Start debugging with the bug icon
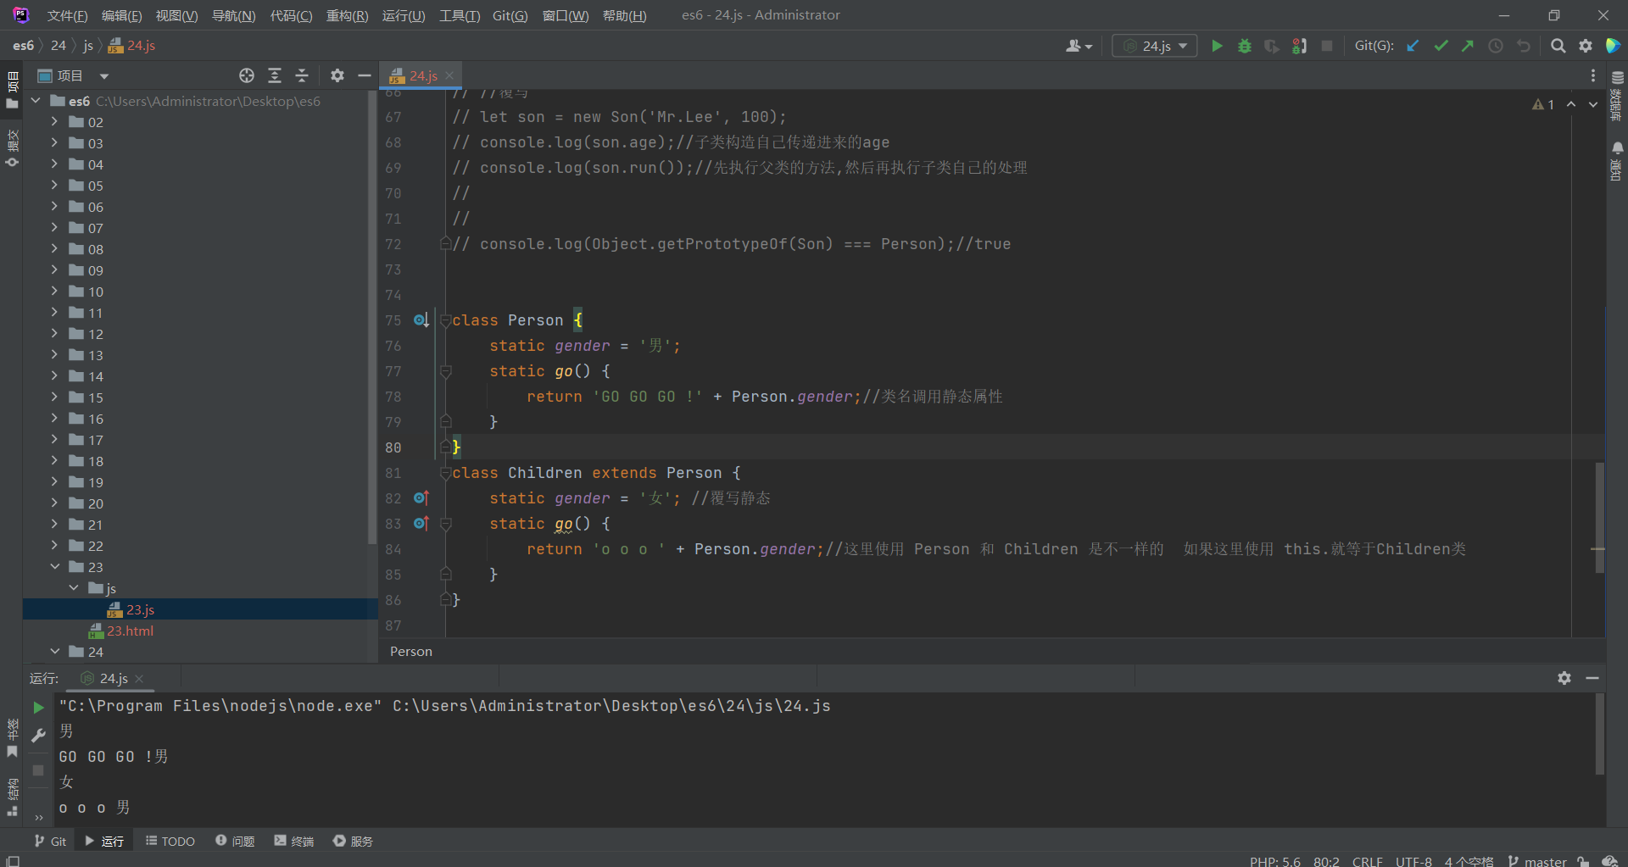The image size is (1628, 867). click(1245, 46)
